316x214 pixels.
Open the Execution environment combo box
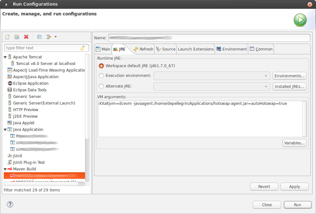[212, 76]
